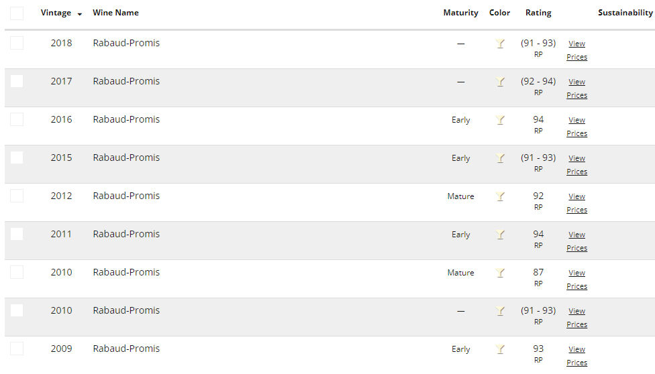This screenshot has width=655, height=374.
Task: Sort by the Maturity column header
Action: click(x=460, y=13)
